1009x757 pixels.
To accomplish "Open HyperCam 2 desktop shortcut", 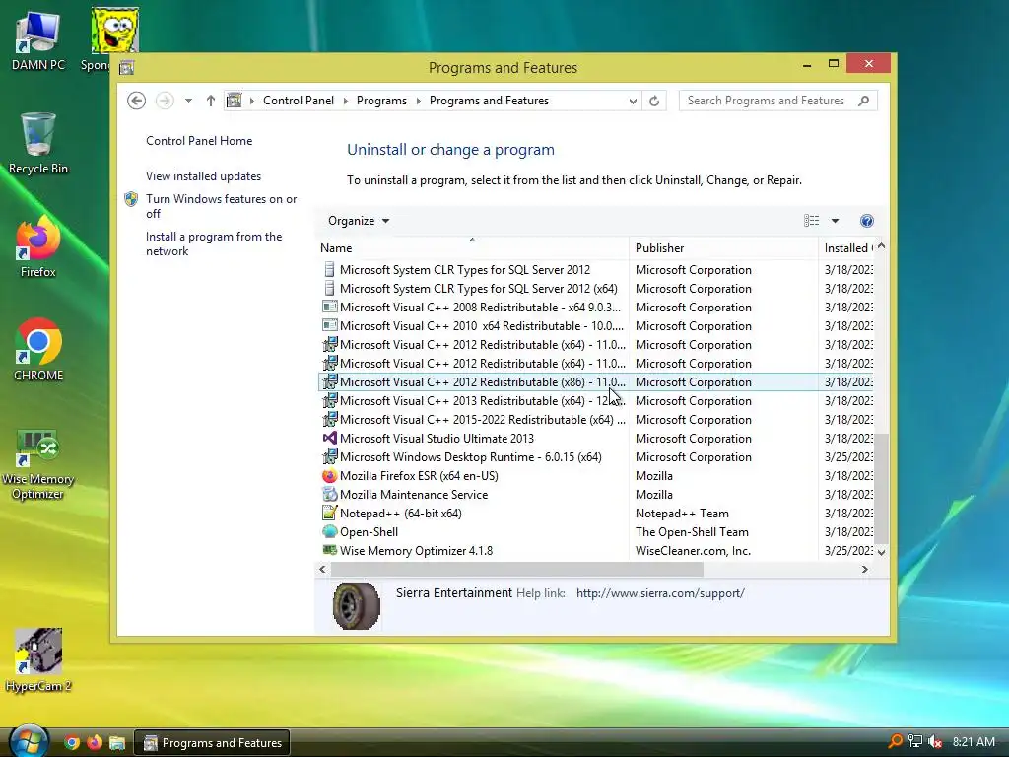I will click(38, 659).
